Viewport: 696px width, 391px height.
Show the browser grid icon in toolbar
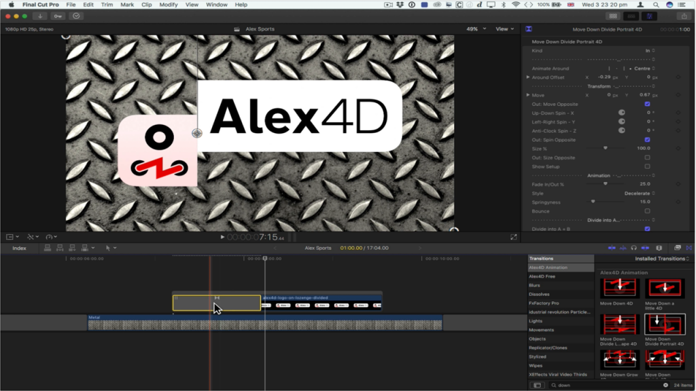tap(613, 16)
